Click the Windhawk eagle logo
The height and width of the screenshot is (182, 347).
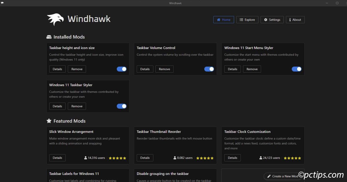[x=55, y=19]
